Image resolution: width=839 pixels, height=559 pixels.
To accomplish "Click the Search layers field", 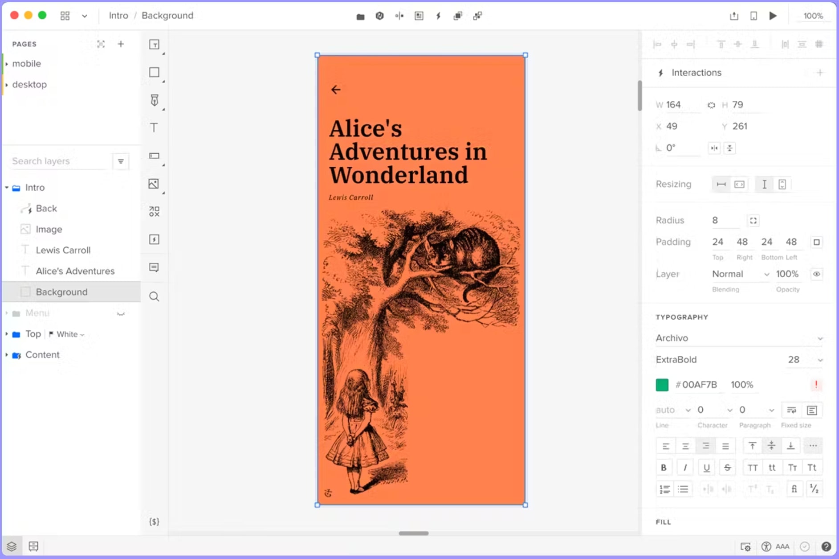I will click(59, 161).
